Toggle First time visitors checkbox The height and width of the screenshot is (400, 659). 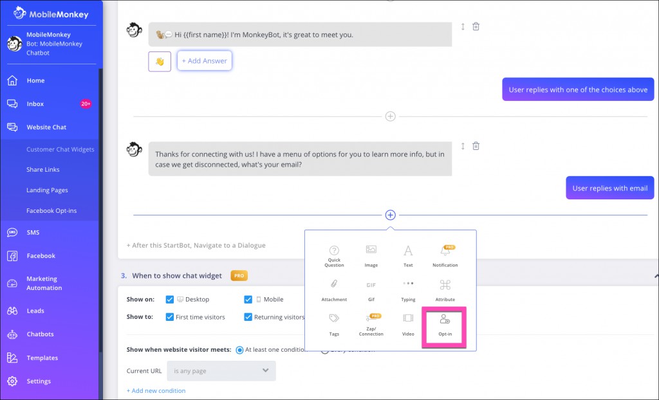click(170, 317)
